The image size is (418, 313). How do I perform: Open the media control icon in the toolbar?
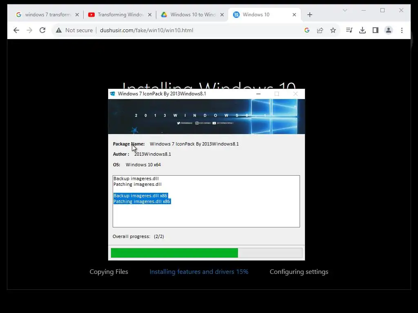(x=349, y=30)
